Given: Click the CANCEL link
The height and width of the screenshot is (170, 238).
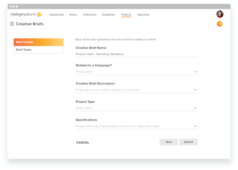Looking at the screenshot, I should (83, 143).
